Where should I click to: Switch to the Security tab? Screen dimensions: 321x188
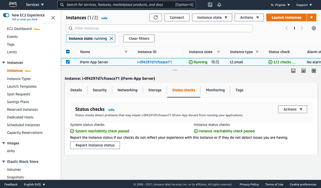[x=100, y=90]
